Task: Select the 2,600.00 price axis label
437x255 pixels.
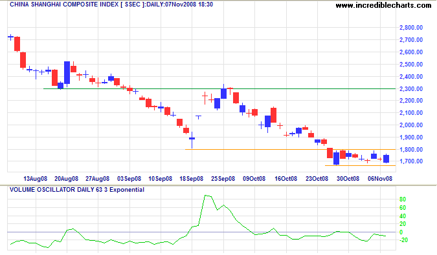Action: (x=411, y=52)
